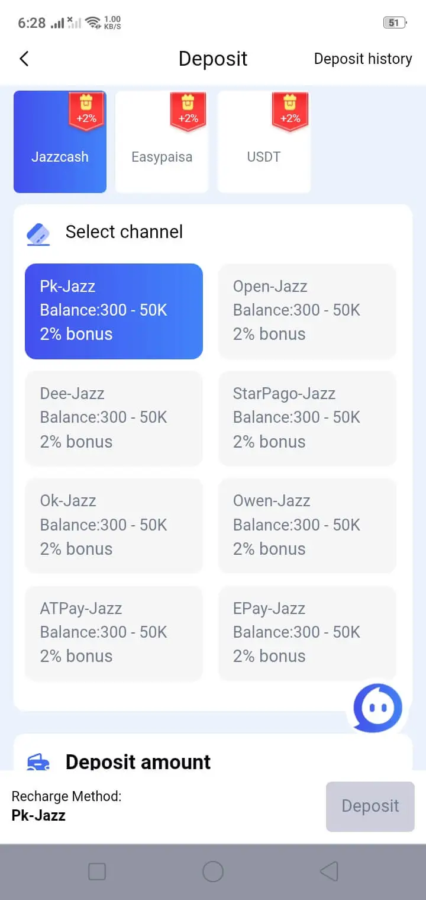Choose the Dee-Jazz channel option
426x900 pixels.
pos(114,418)
